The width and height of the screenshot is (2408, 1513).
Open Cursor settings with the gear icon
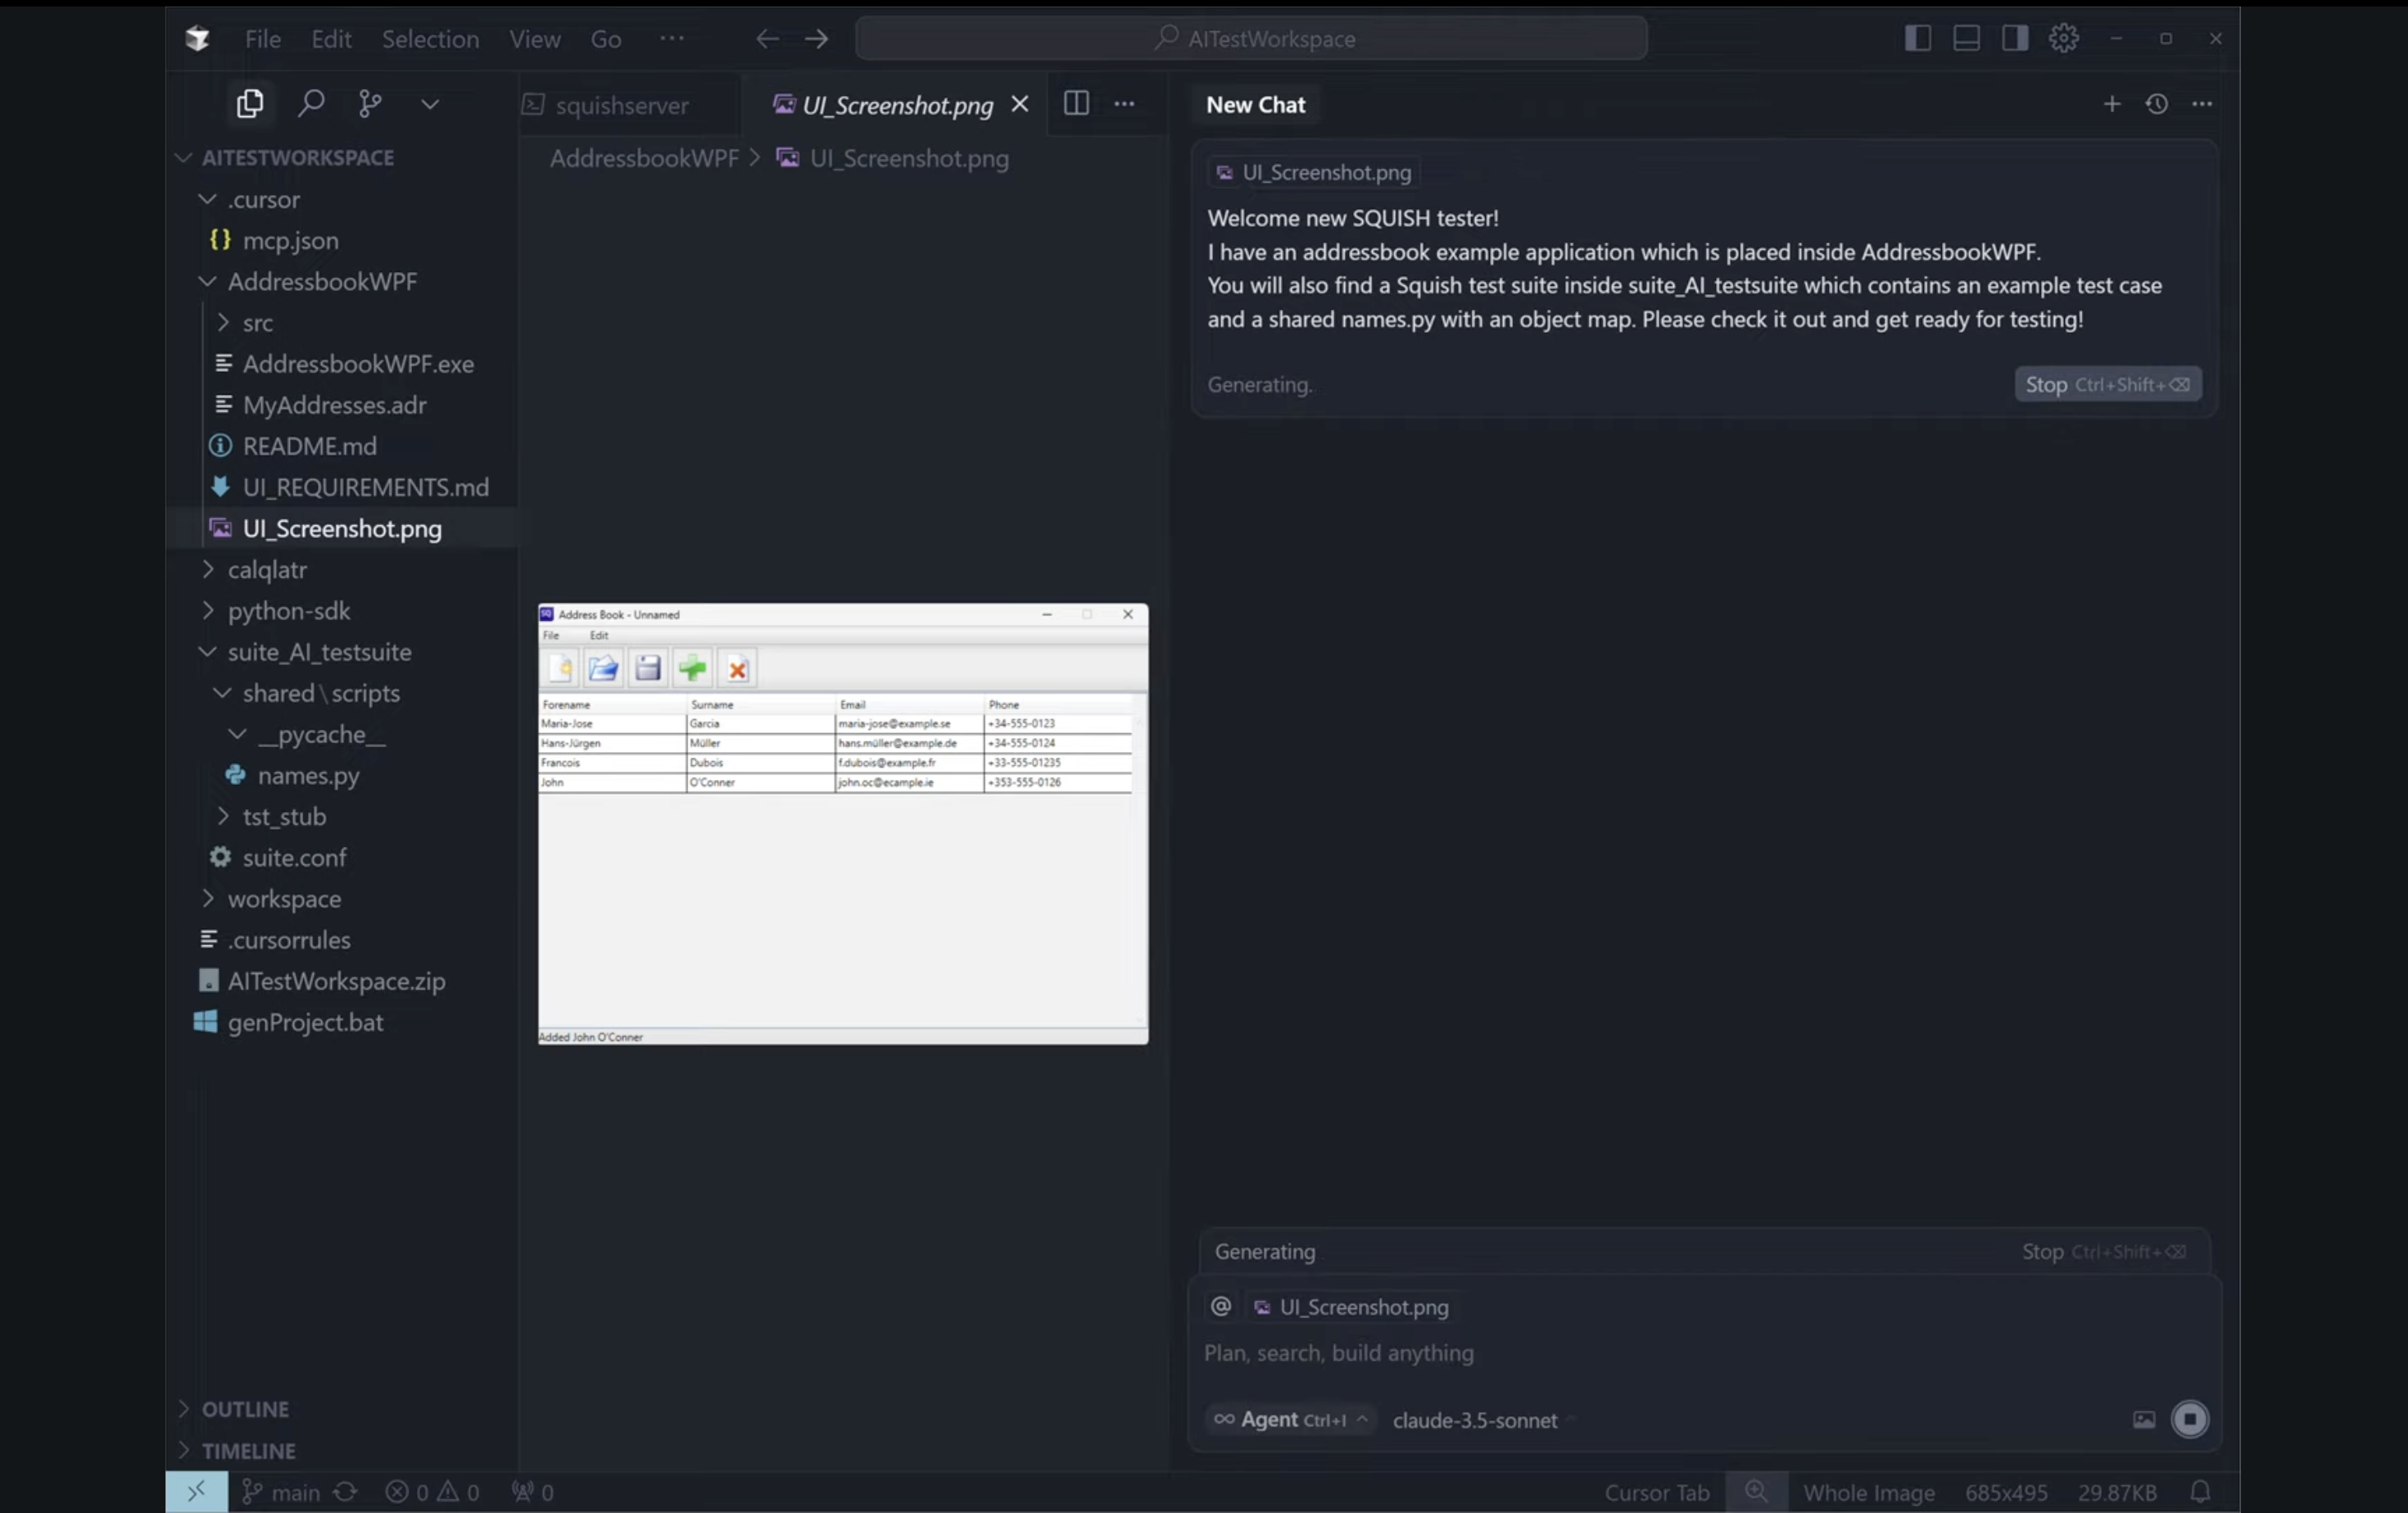(x=2063, y=38)
